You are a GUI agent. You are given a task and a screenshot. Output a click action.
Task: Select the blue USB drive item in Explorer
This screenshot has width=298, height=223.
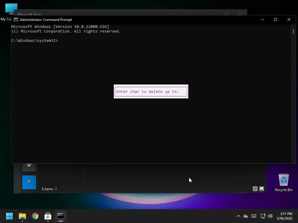(x=29, y=182)
